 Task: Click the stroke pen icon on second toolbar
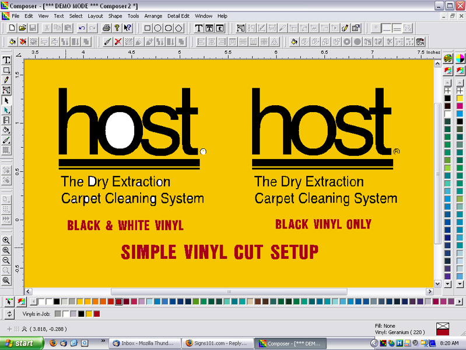pos(107,41)
